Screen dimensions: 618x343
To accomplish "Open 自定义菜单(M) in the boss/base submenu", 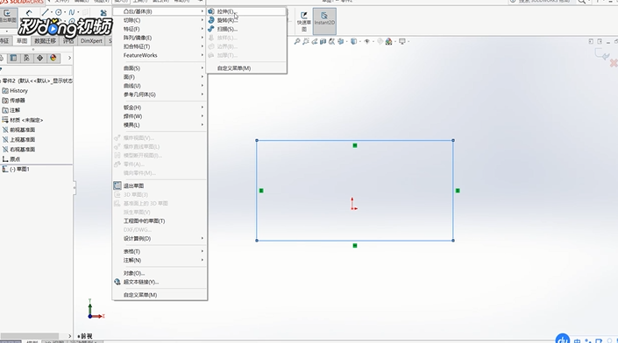I will click(x=246, y=68).
